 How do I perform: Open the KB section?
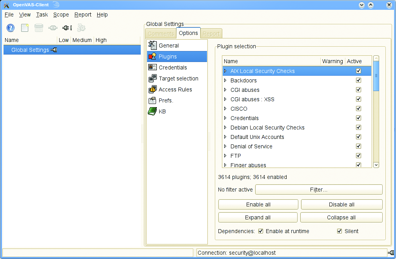coord(162,111)
